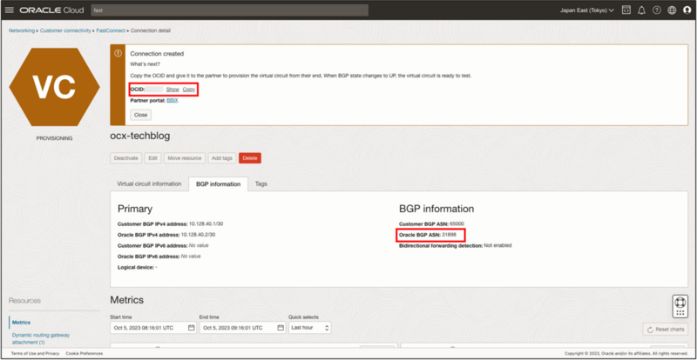The image size is (697, 360).
Task: Open the Quick selects Last hour dropdown
Action: pos(310,328)
